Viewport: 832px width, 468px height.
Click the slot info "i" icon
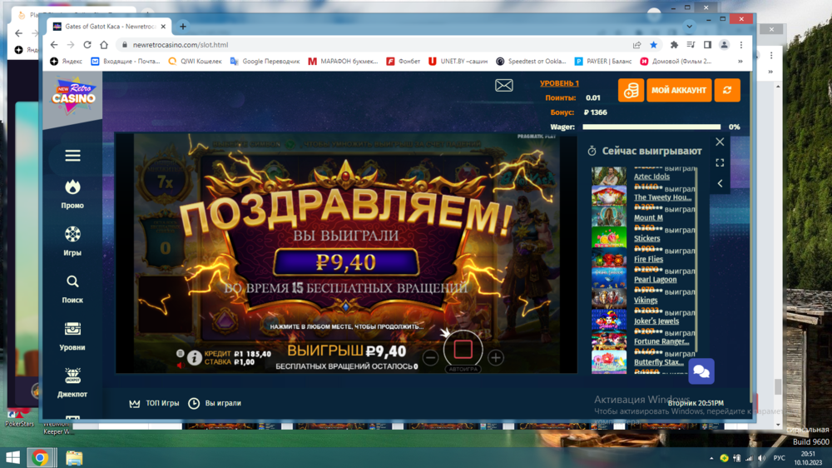194,358
